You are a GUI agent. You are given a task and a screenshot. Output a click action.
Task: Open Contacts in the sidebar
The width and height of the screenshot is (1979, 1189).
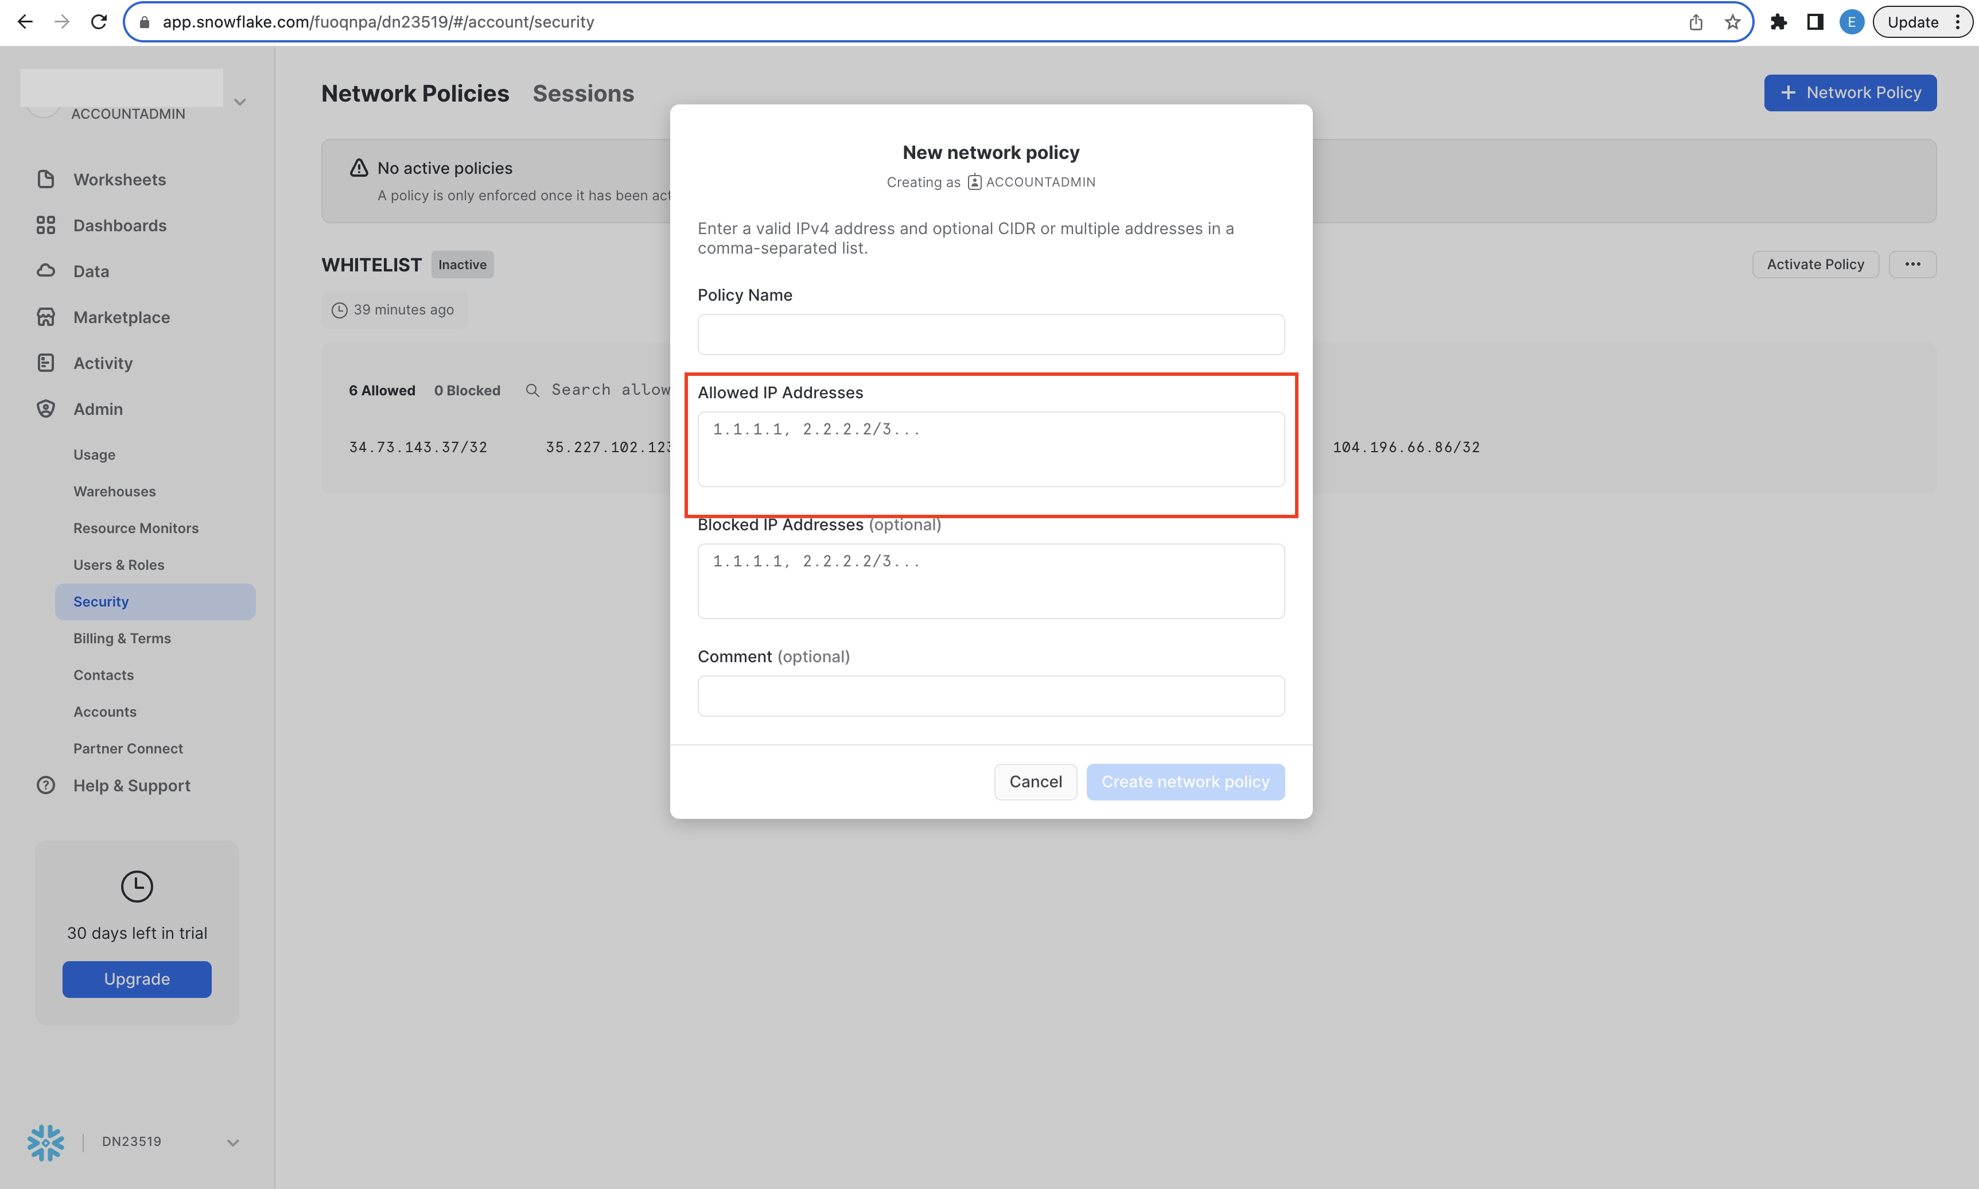[x=103, y=675]
